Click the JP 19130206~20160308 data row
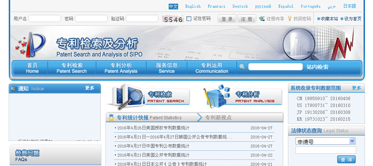This screenshot has height=166, width=373. pos(324,112)
